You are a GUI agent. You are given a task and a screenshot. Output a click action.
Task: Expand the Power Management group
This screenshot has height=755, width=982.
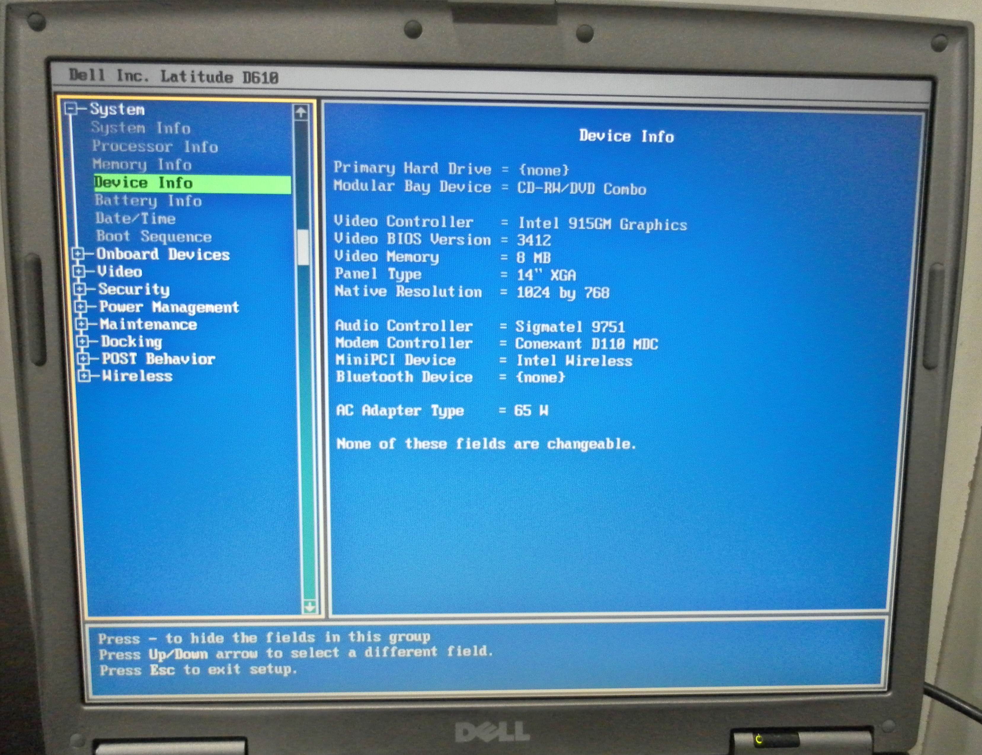click(x=81, y=307)
